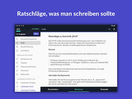Click the document icon beside Lebenslauf ansehen
Image resolution: width=132 pixels, height=99 pixels.
pyautogui.click(x=17, y=83)
